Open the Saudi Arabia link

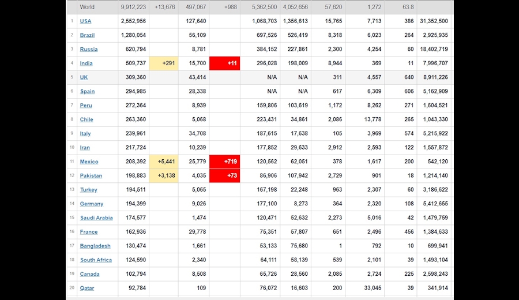tap(96, 218)
